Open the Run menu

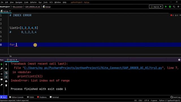click(40, 2)
